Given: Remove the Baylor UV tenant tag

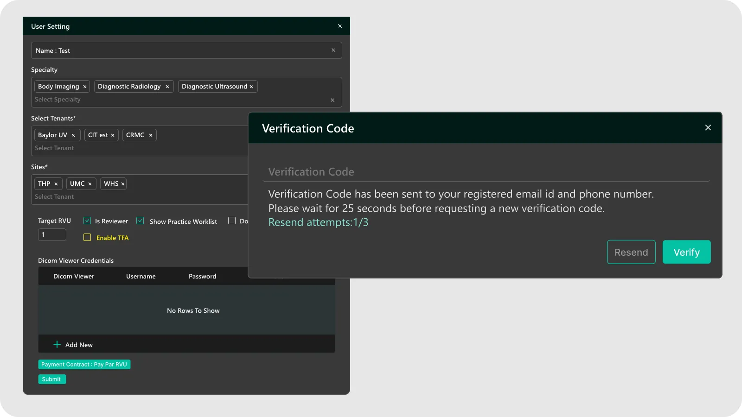Looking at the screenshot, I should click(73, 135).
